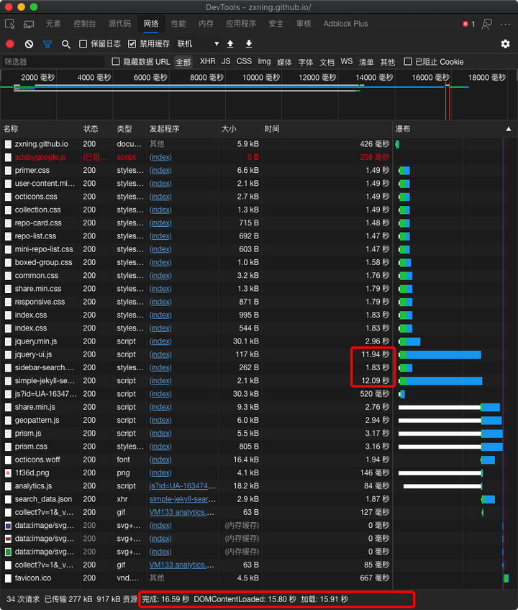This screenshot has width=518, height=610.
Task: Filter requests by Font (字体)
Action: click(306, 62)
